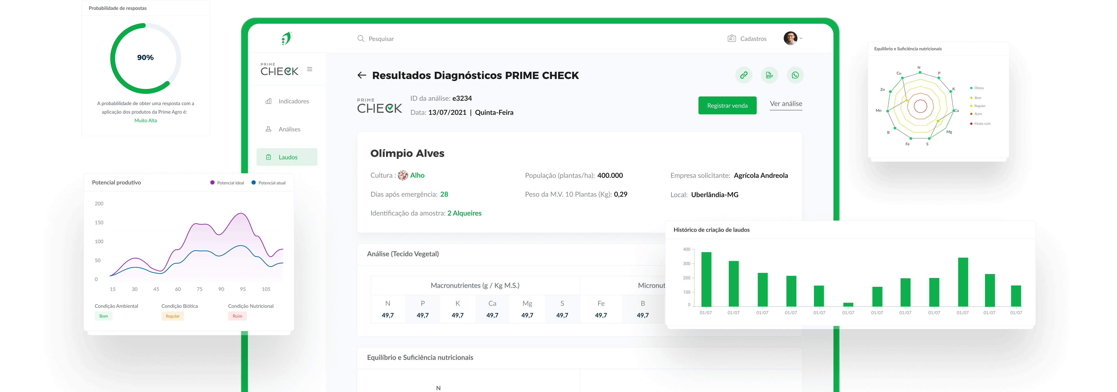The image size is (1117, 392).
Task: Select Laudos in the sidebar
Action: (x=287, y=157)
